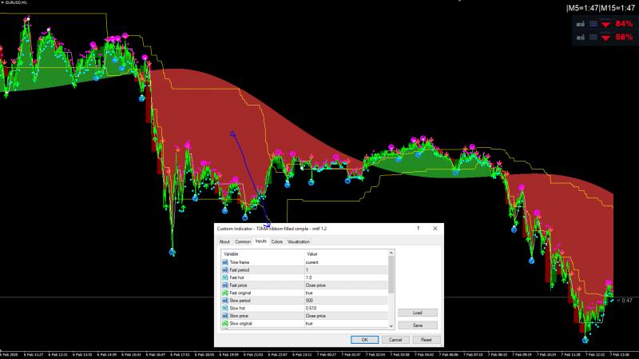
Task: Click the Fast period variable icon
Action: (225, 270)
